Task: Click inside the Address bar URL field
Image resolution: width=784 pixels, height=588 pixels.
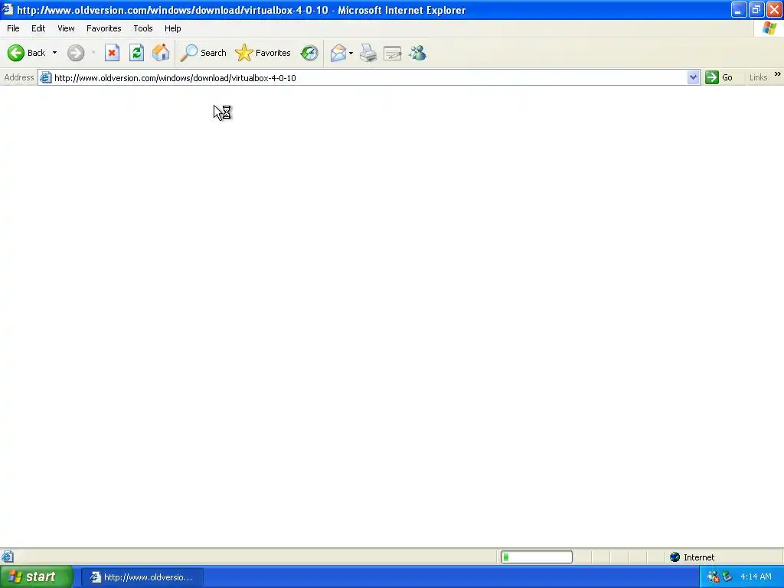Action: click(369, 78)
